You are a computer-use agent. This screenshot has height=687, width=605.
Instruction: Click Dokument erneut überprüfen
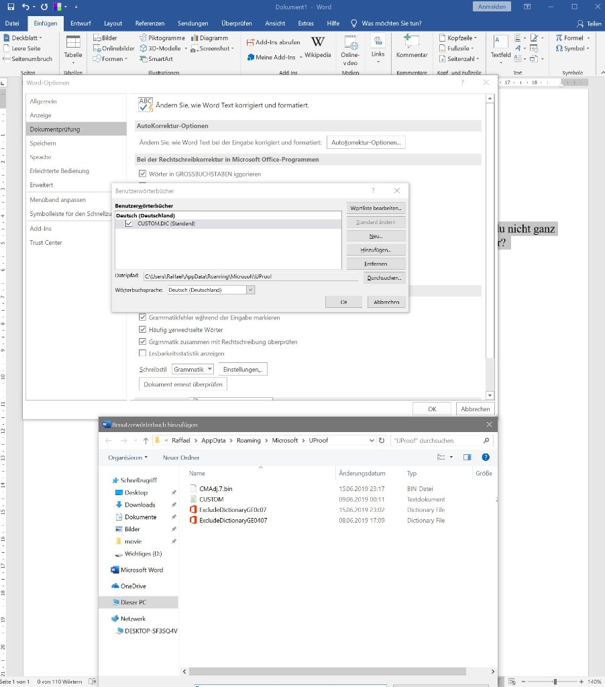pyautogui.click(x=182, y=384)
